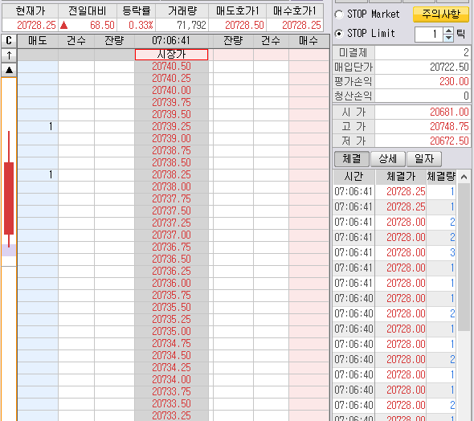This screenshot has height=421, width=474.
Task: Click the price 20739.25 in the ladder
Action: coord(171,127)
